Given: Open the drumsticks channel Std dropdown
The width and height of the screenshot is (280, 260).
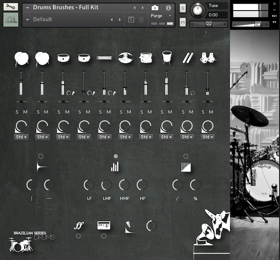Looking at the screenshot, I should (187, 137).
